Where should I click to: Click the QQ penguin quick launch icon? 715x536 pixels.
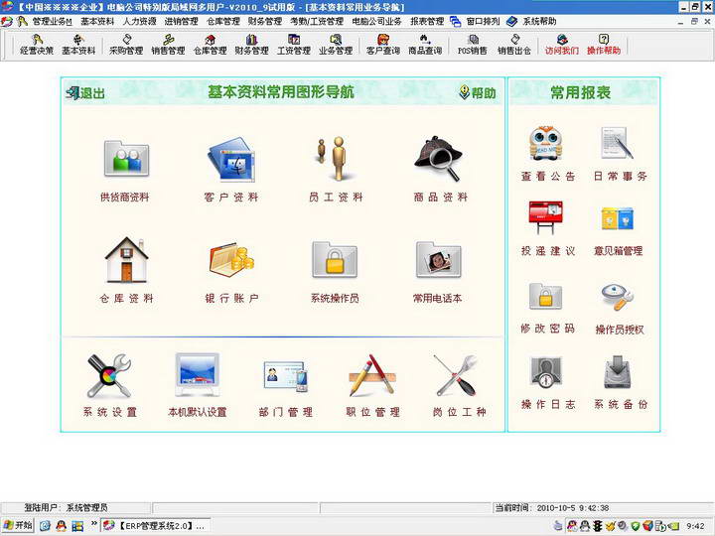pos(62,526)
